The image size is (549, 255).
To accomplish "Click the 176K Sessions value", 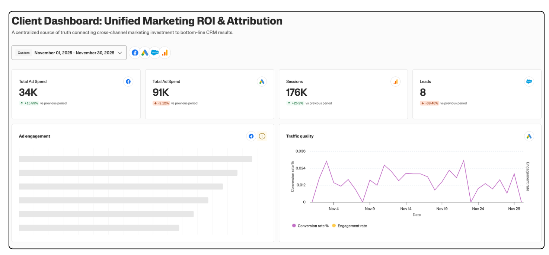I will point(296,92).
